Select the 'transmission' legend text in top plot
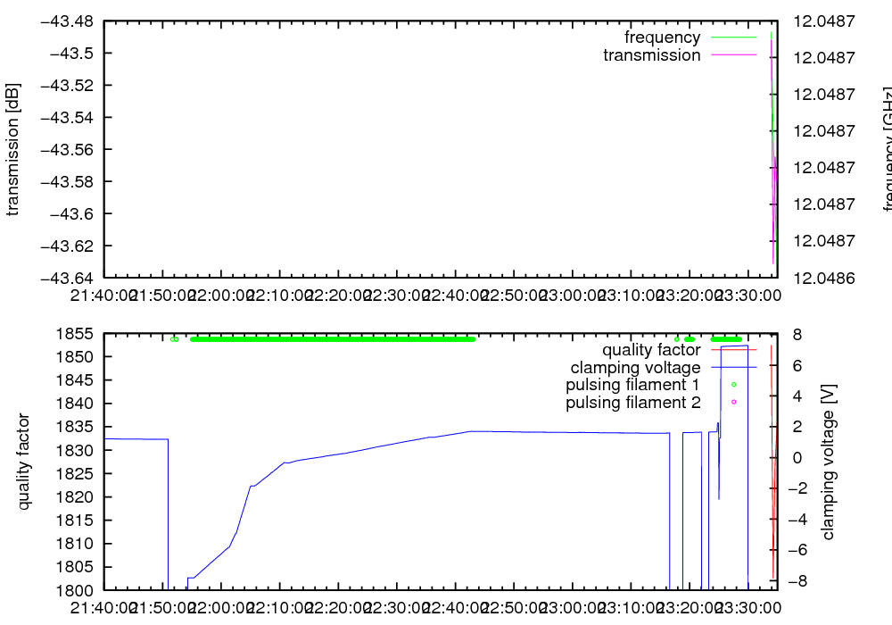Viewport: 892px width, 625px height. 651,55
